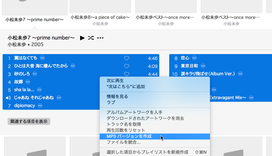Open album options ellipsis next to shuffle
272x156 pixels.
[100, 38]
